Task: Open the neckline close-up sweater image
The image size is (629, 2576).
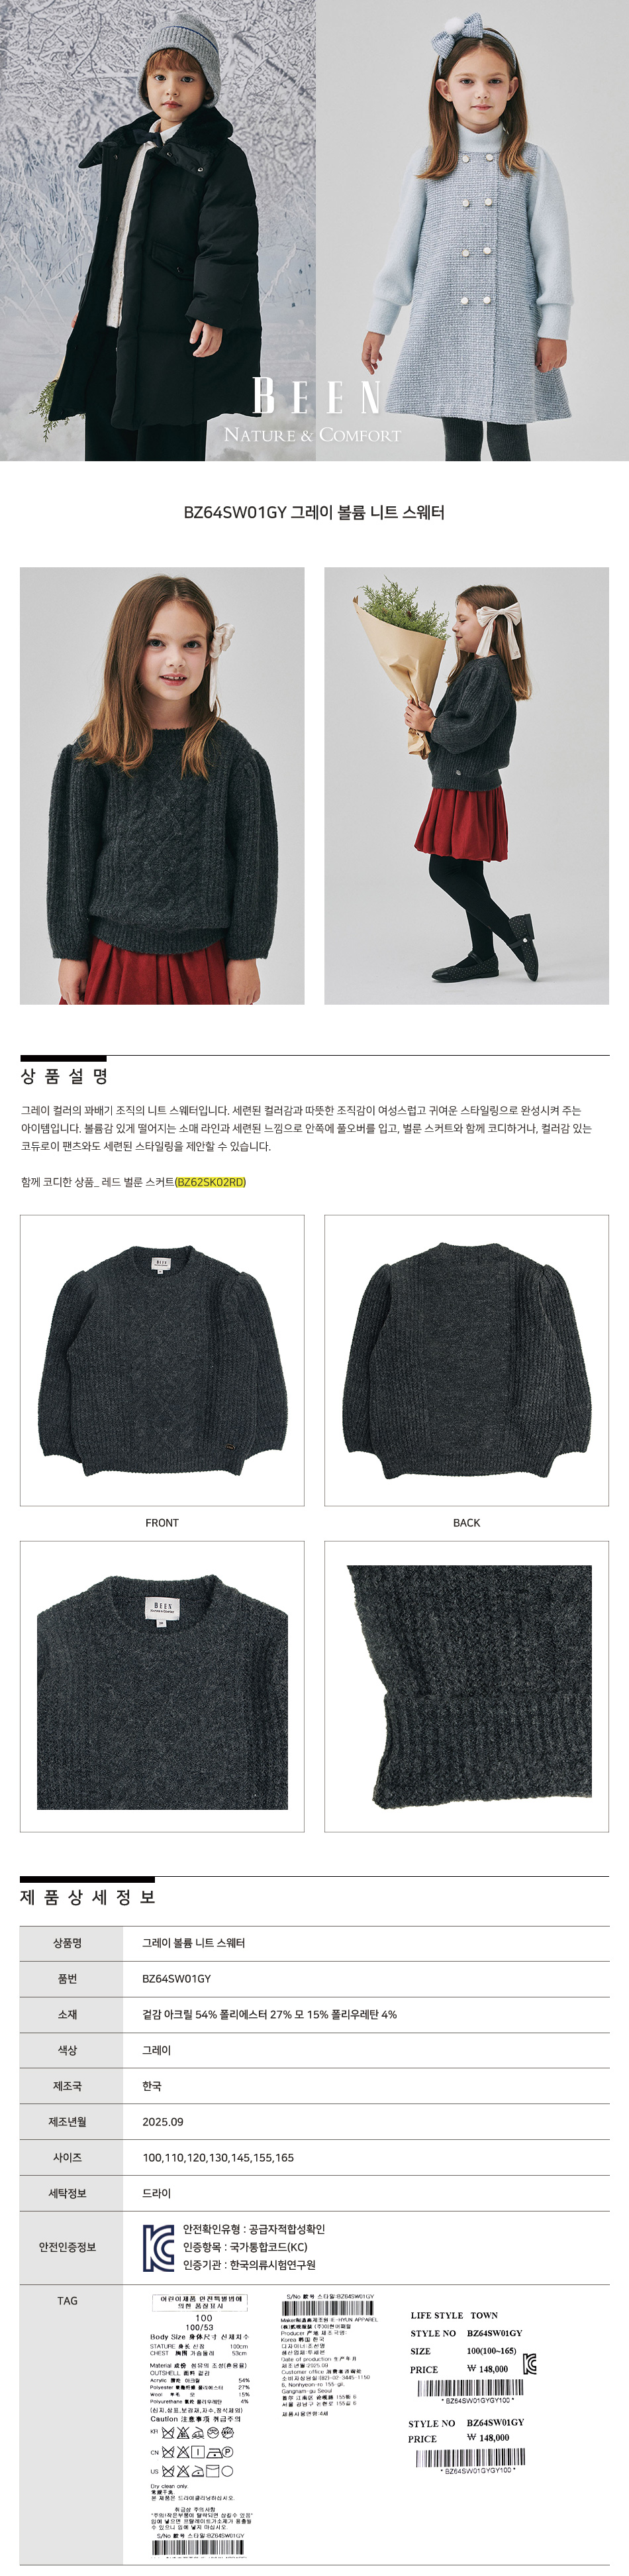Action: (x=162, y=1686)
